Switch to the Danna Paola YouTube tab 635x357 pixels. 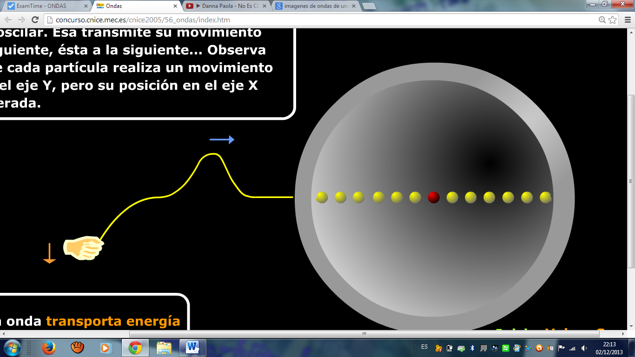click(x=226, y=6)
